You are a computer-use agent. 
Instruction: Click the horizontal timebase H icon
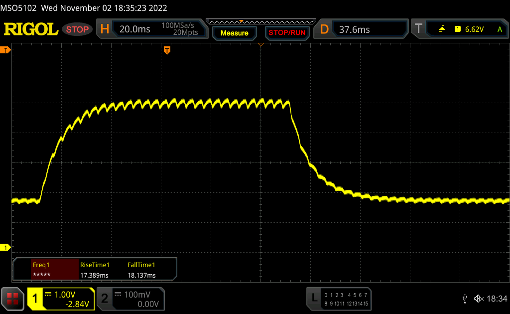point(105,29)
